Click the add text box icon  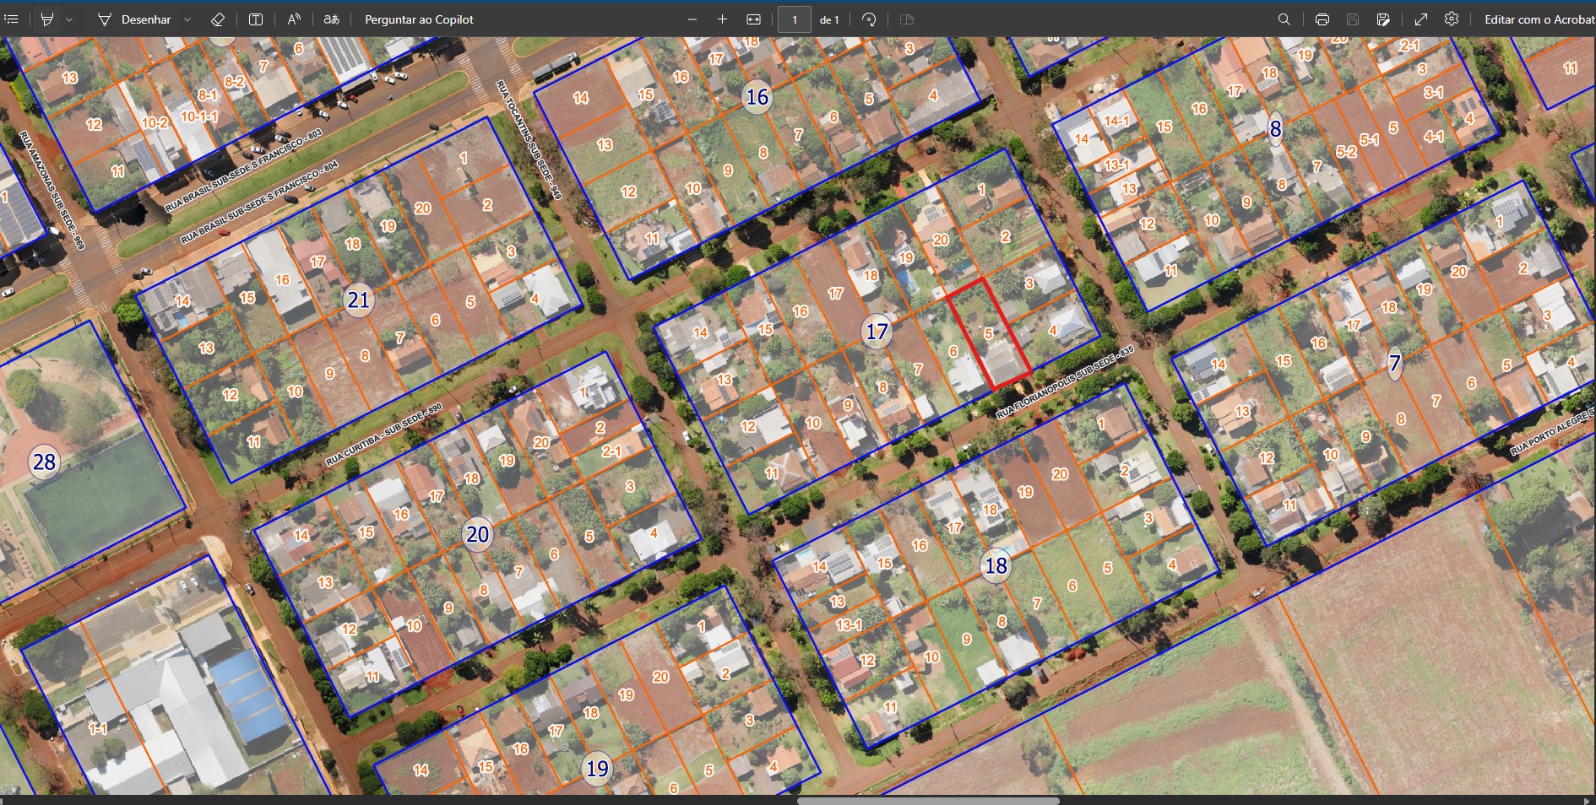tap(256, 19)
